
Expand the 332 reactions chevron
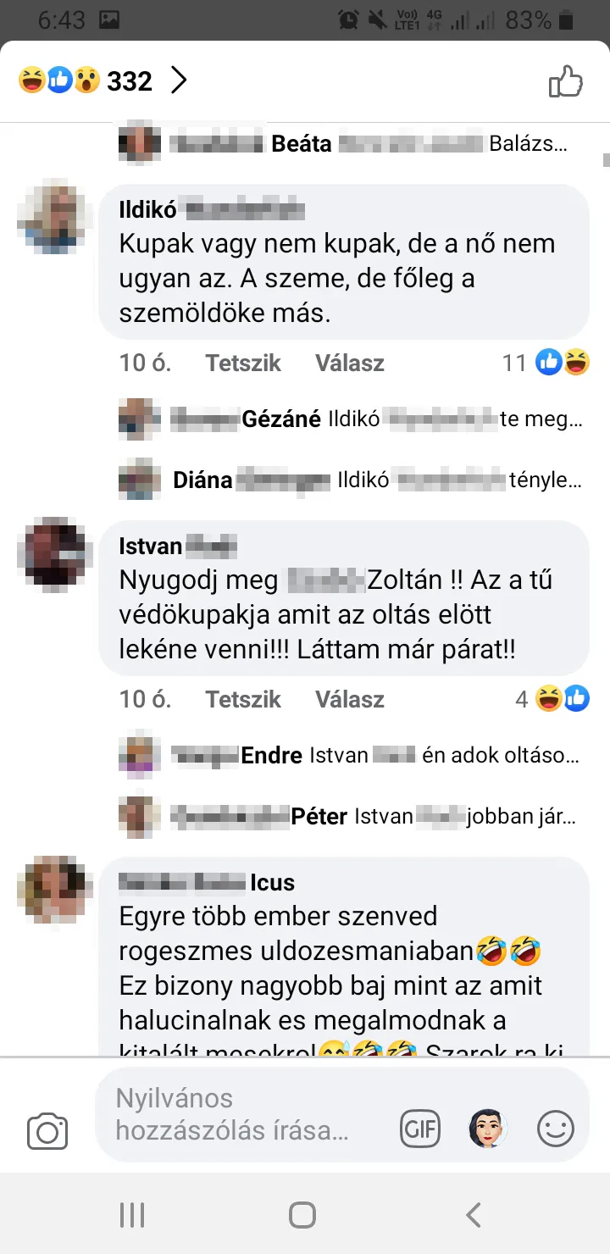(x=178, y=81)
